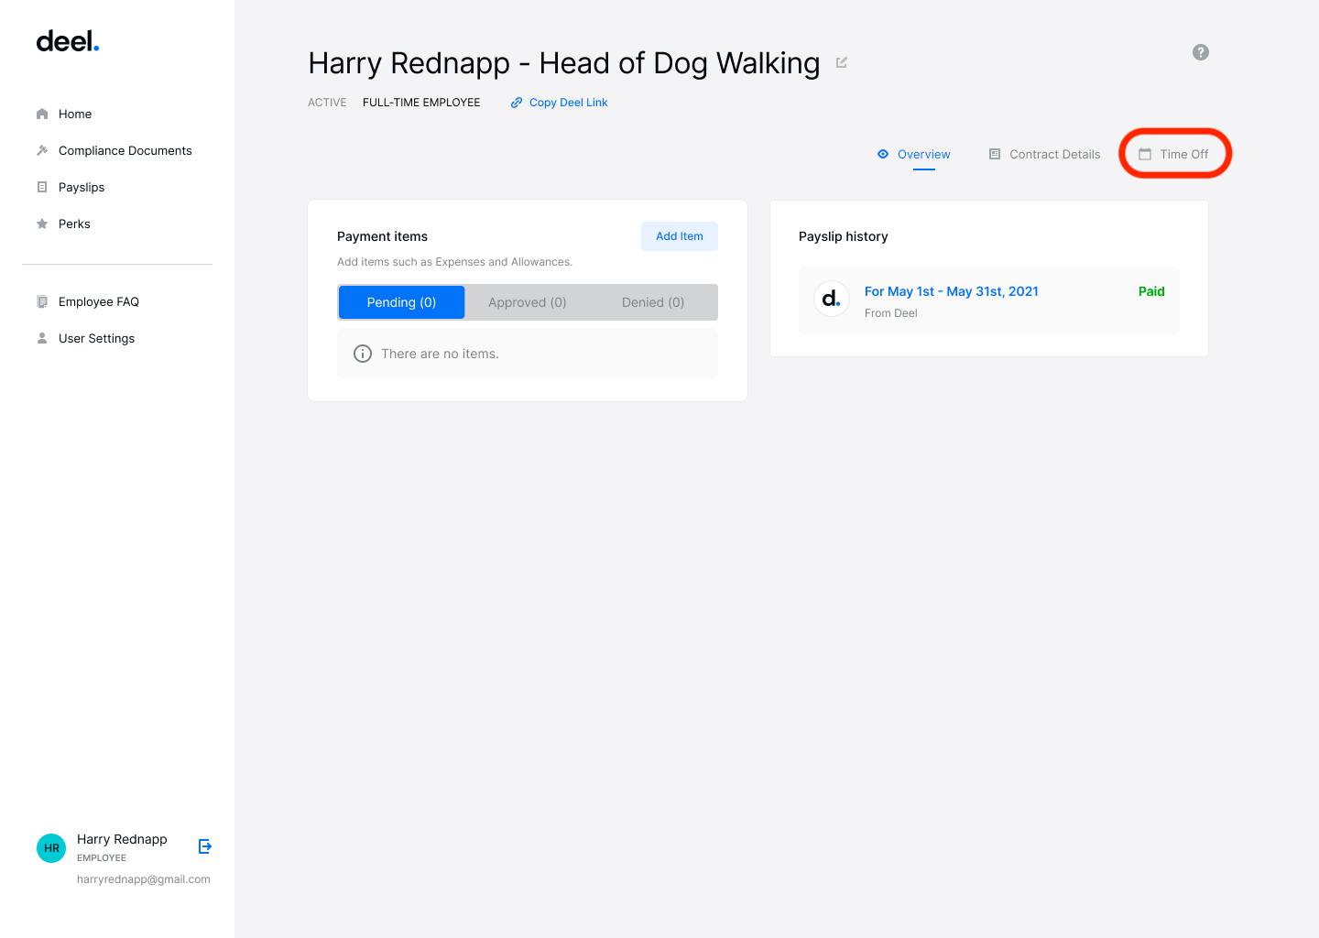Click the Perks star icon
The height and width of the screenshot is (938, 1319).
point(42,224)
